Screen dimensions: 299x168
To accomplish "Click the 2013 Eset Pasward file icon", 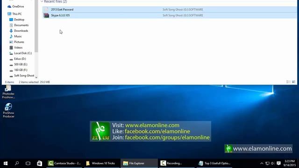I will 46,9.
